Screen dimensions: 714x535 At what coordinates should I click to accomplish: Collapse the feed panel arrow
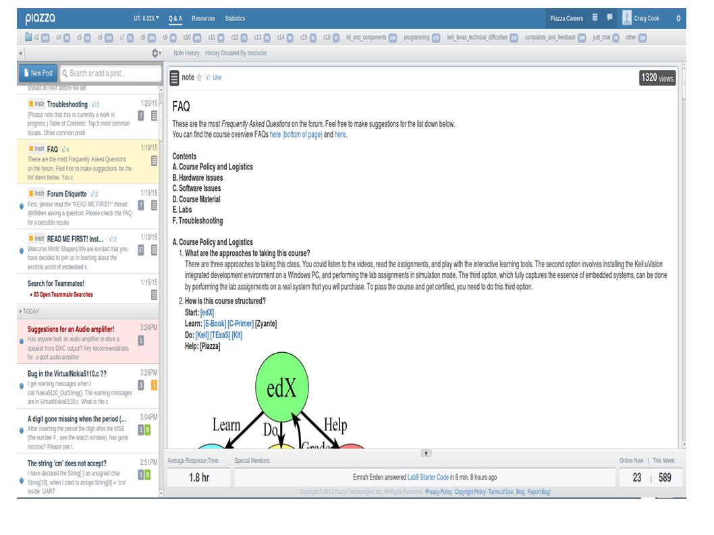pyautogui.click(x=20, y=53)
